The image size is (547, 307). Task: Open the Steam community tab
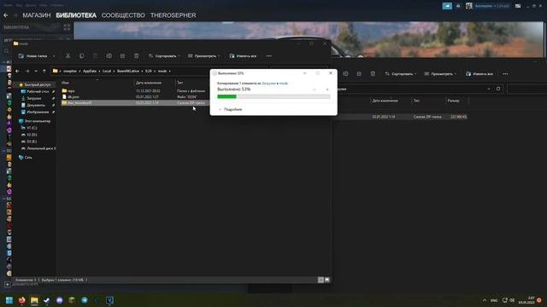(123, 15)
